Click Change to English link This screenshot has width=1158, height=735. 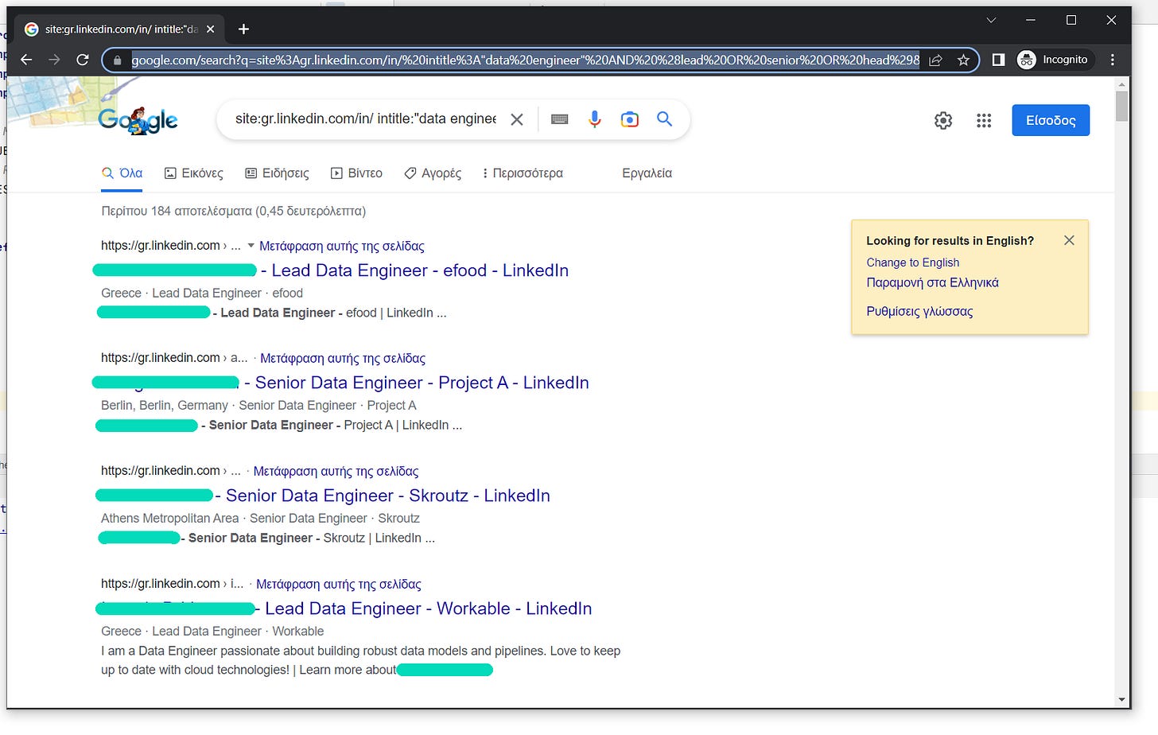[x=912, y=262]
